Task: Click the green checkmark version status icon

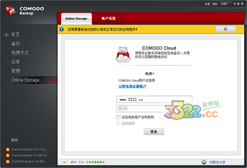Action: [x=65, y=162]
